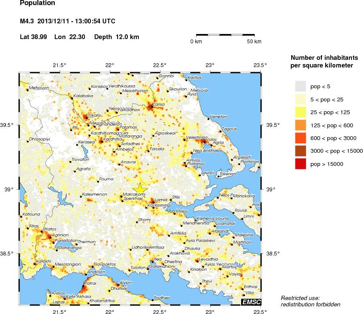The width and height of the screenshot is (363, 314).
Task: Click the yellow star epicenter marker
Action: coord(140,189)
